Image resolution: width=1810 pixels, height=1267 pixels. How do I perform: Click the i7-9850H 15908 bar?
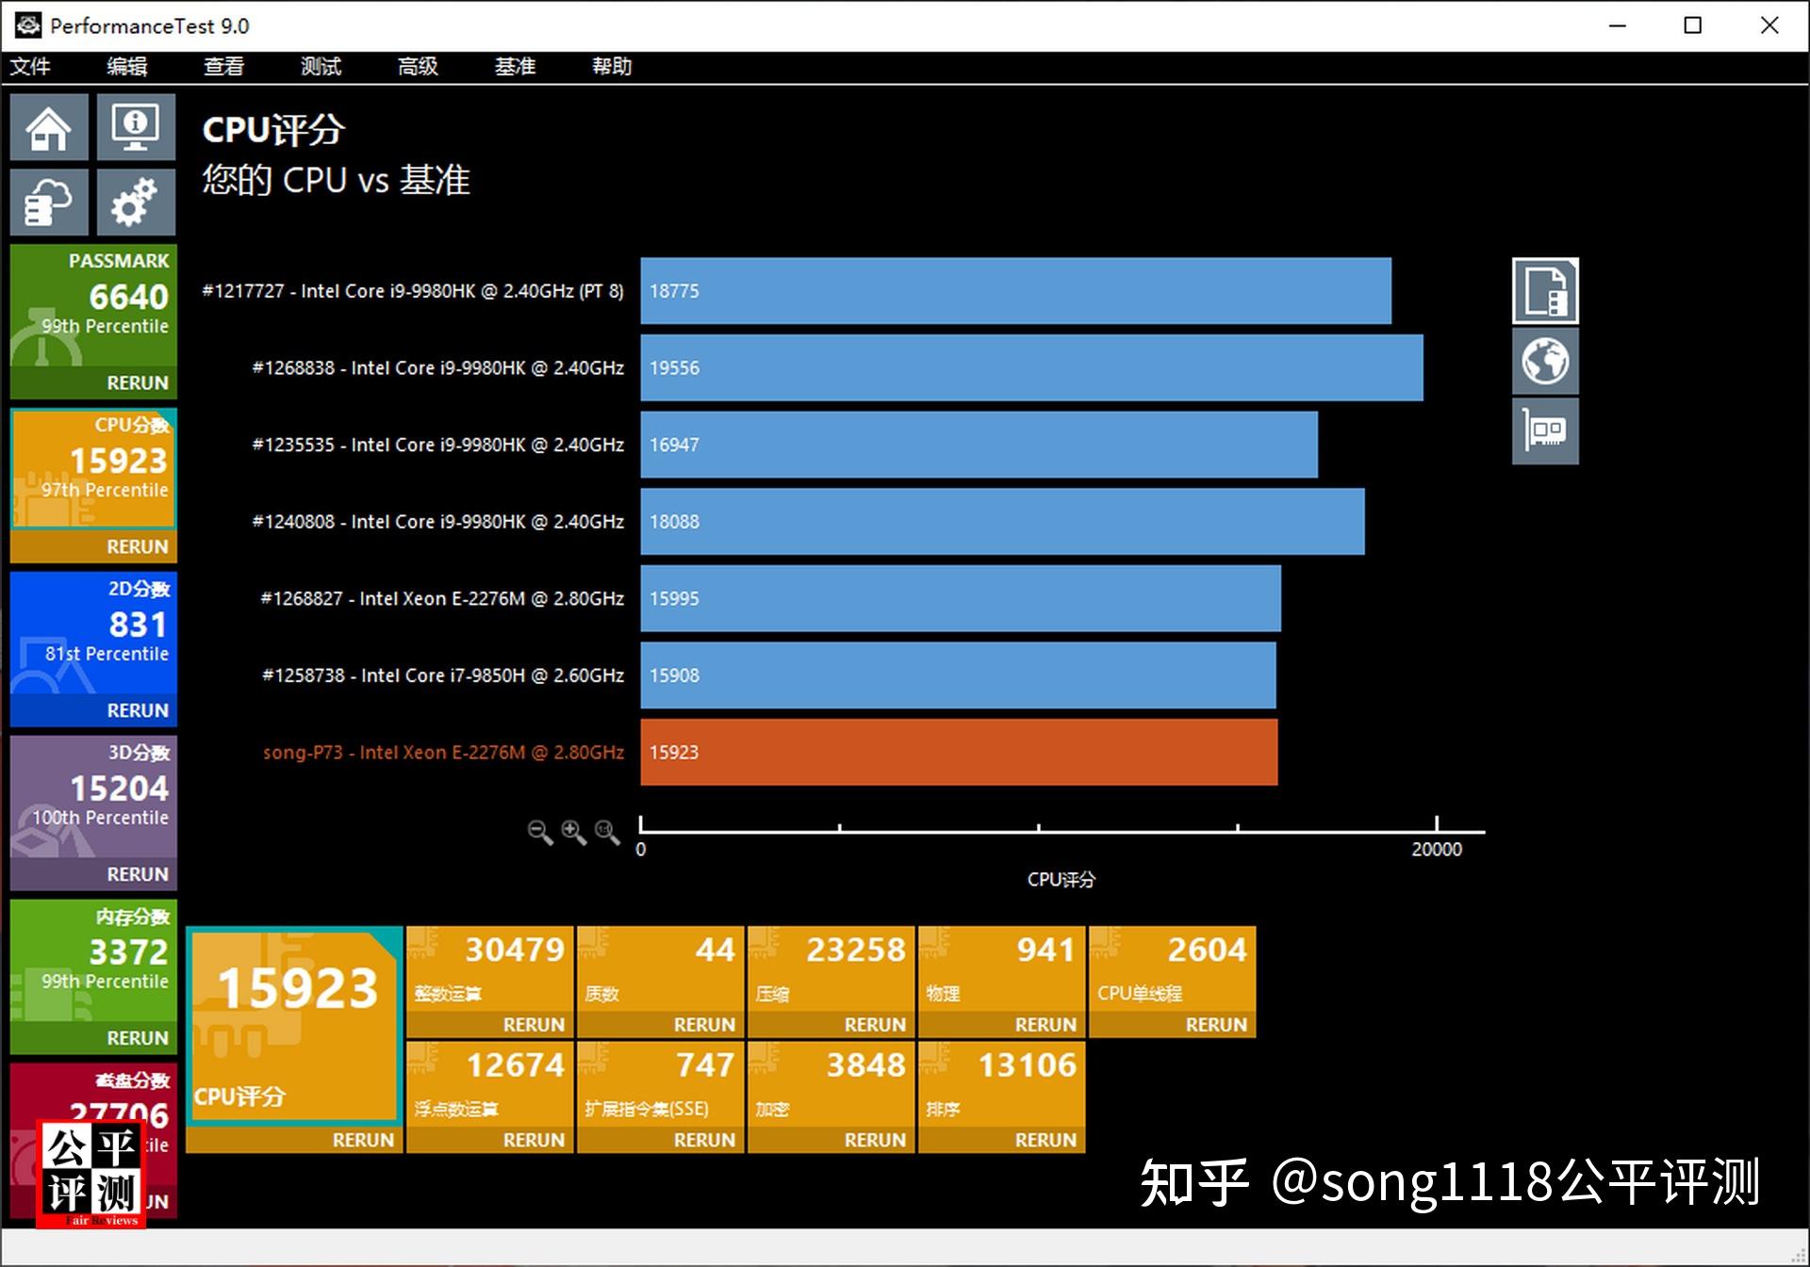(959, 675)
